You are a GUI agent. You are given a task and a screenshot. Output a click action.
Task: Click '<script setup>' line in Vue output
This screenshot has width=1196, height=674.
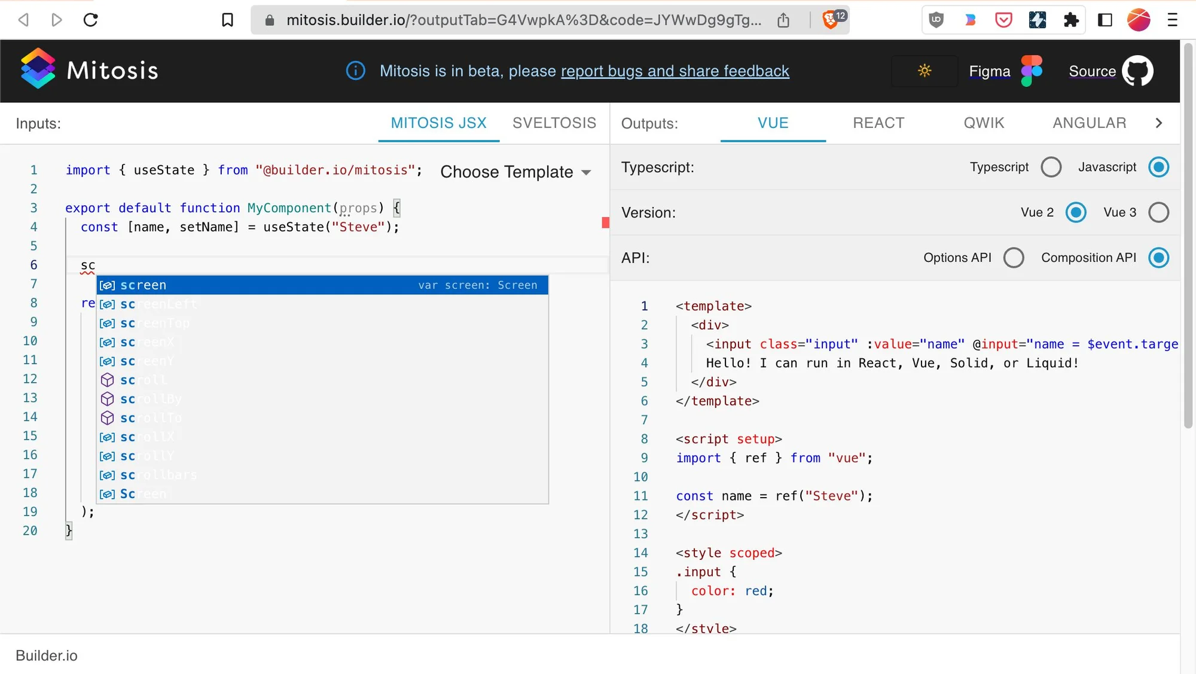click(729, 439)
